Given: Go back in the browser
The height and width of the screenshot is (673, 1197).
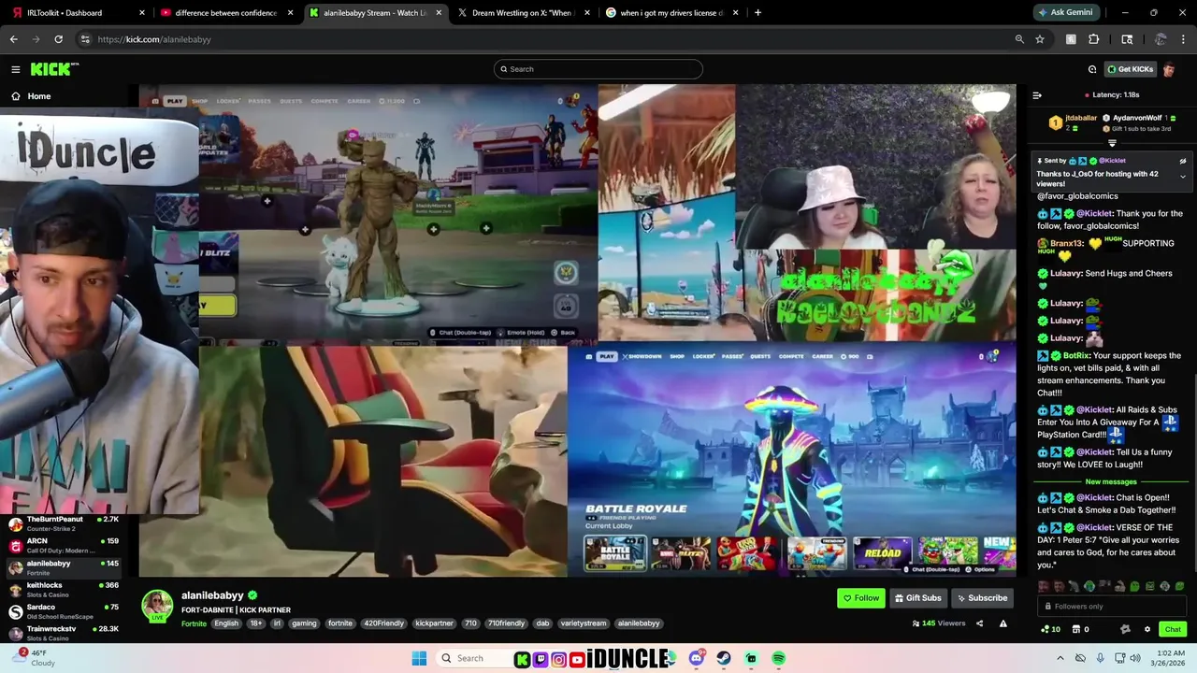Looking at the screenshot, I should coord(13,39).
